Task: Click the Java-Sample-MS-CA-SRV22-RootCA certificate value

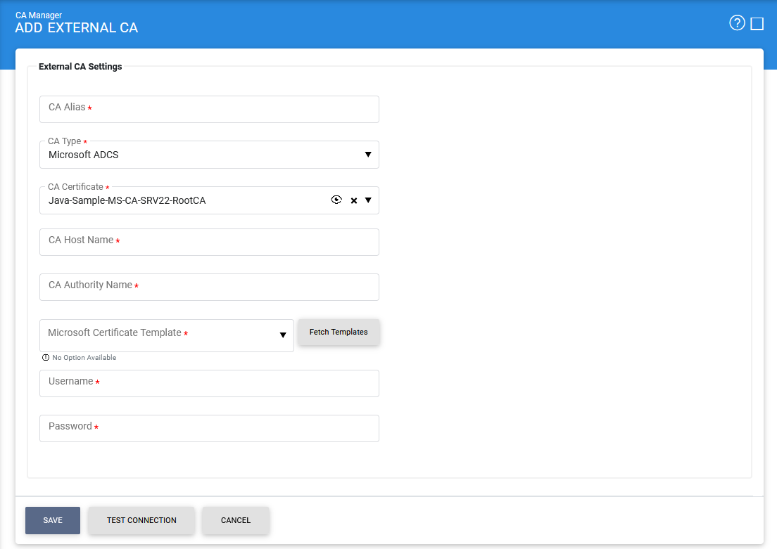Action: pos(127,200)
